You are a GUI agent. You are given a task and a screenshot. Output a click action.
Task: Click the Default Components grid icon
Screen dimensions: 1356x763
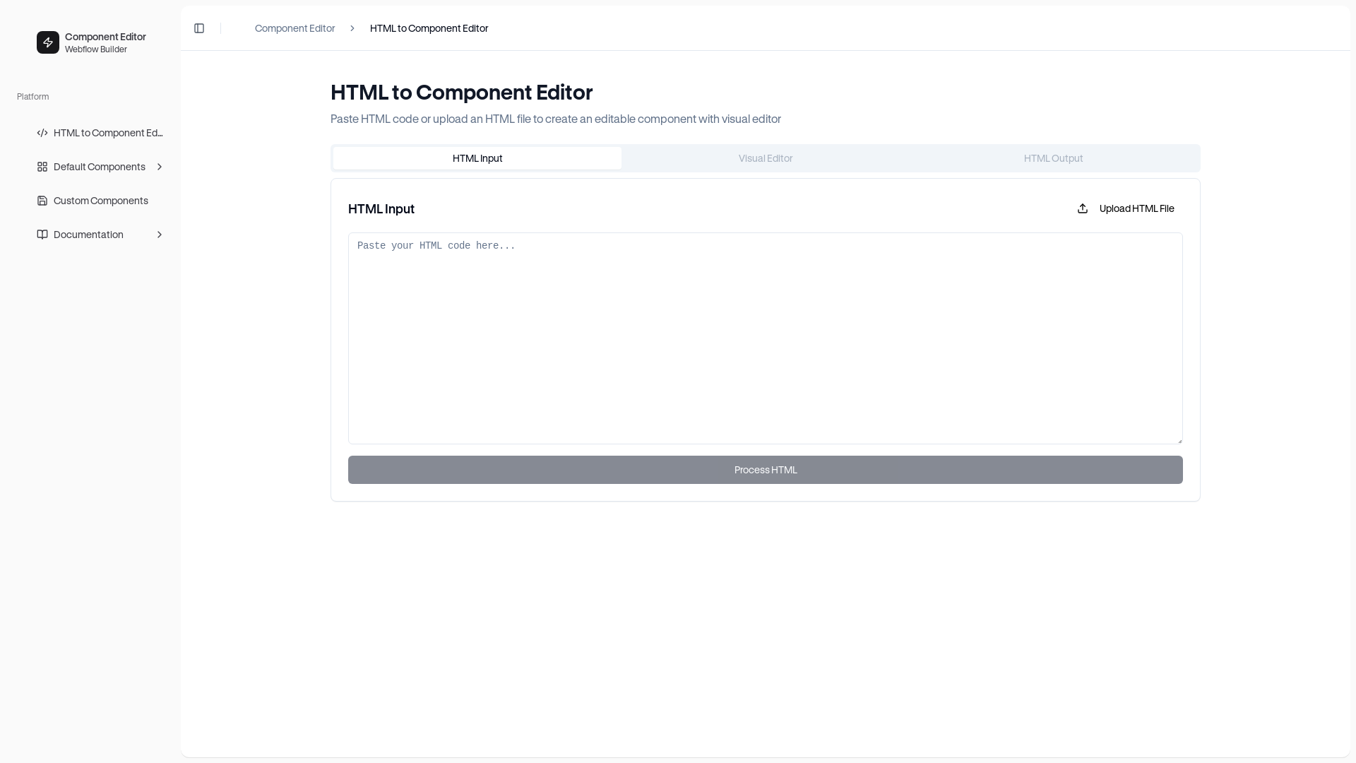tap(42, 167)
